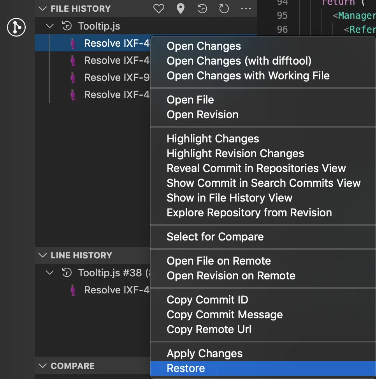Apply Changes from this commit

click(x=204, y=353)
